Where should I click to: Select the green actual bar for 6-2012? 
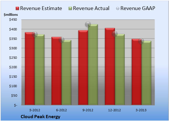tap(66, 73)
